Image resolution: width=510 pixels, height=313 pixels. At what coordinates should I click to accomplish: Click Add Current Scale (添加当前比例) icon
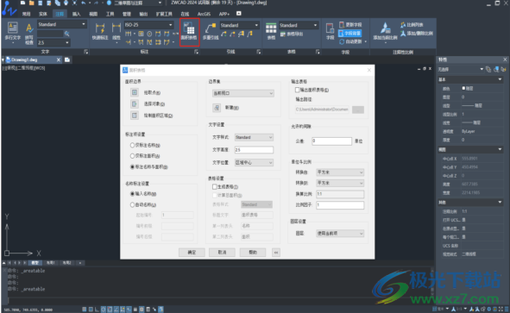pyautogui.click(x=385, y=32)
